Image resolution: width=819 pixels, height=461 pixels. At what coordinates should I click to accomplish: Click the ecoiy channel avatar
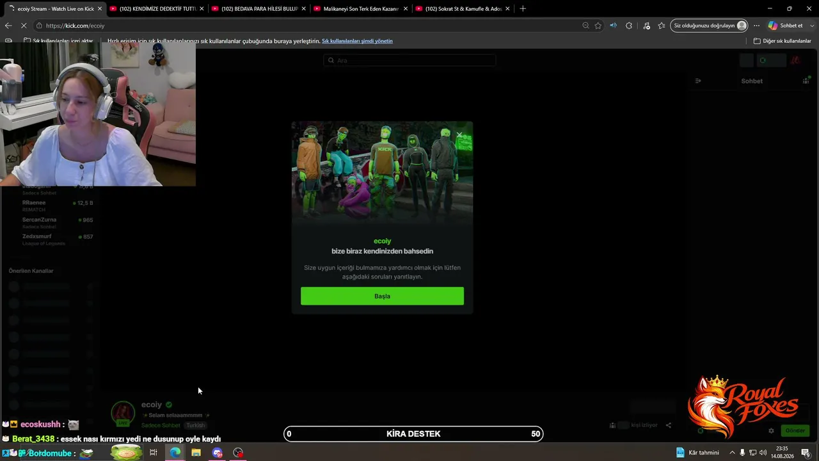[123, 413]
